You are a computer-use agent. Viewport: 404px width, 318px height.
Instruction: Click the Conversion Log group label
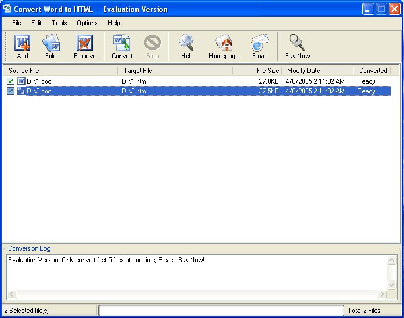(x=29, y=248)
